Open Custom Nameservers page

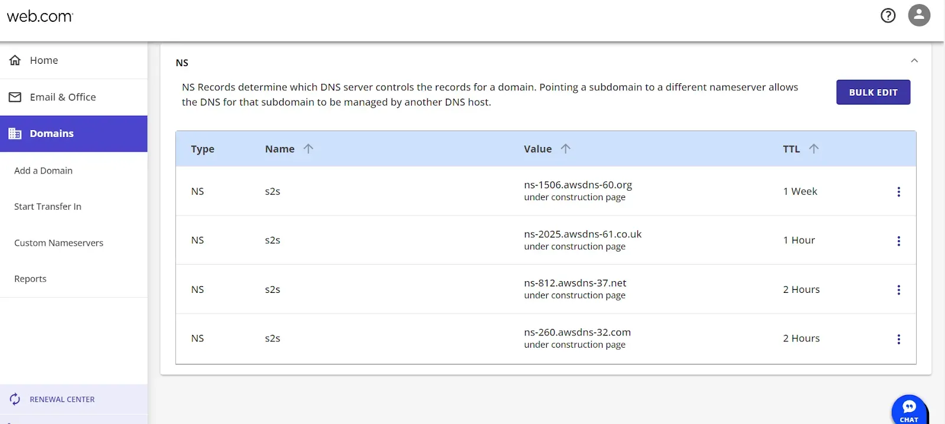point(58,243)
